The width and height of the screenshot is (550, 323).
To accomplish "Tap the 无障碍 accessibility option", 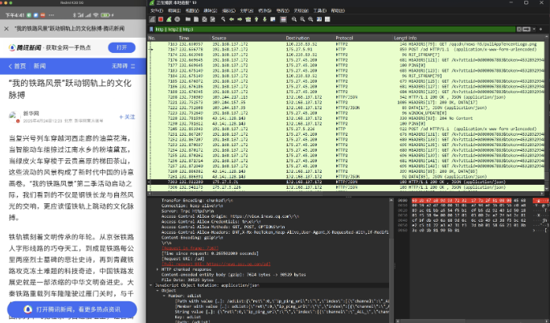I will [x=120, y=66].
